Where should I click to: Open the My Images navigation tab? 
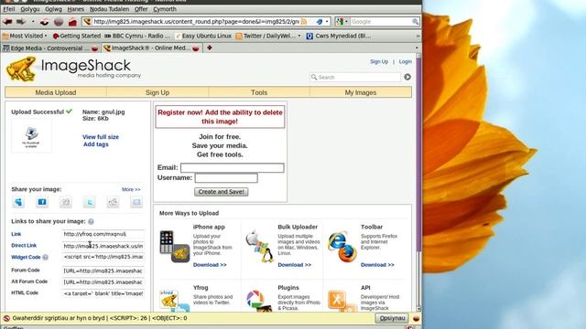pos(361,92)
